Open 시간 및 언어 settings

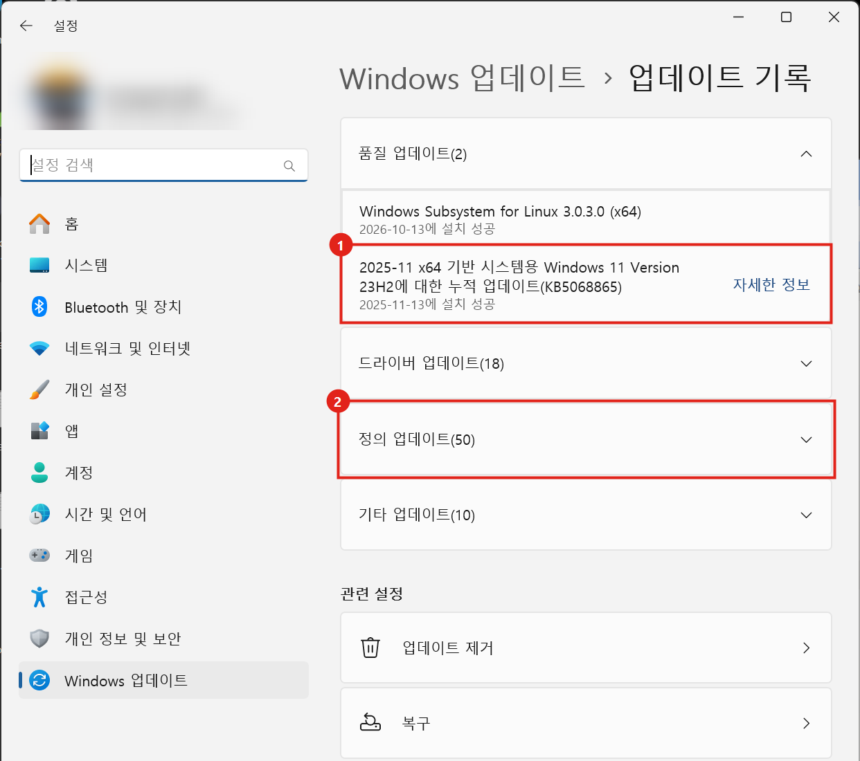click(163, 514)
